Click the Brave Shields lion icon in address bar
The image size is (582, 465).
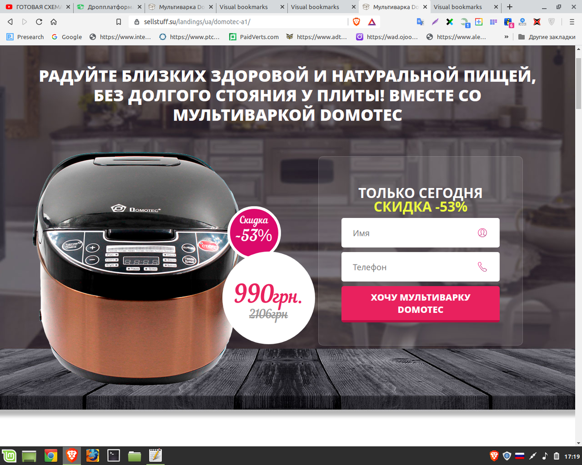[x=356, y=22]
